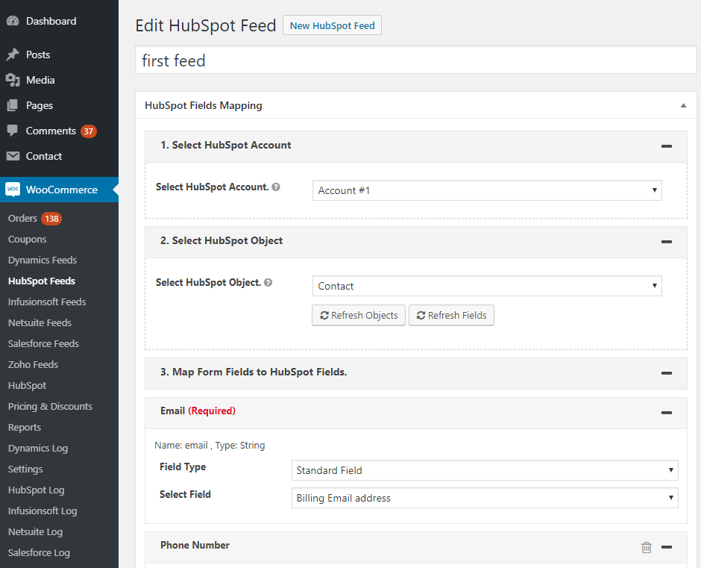Open Salesforce Feeds submenu item
701x568 pixels.
(43, 344)
